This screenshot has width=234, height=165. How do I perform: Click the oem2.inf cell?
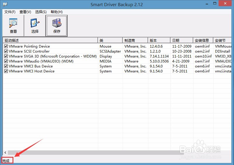(x=202, y=51)
